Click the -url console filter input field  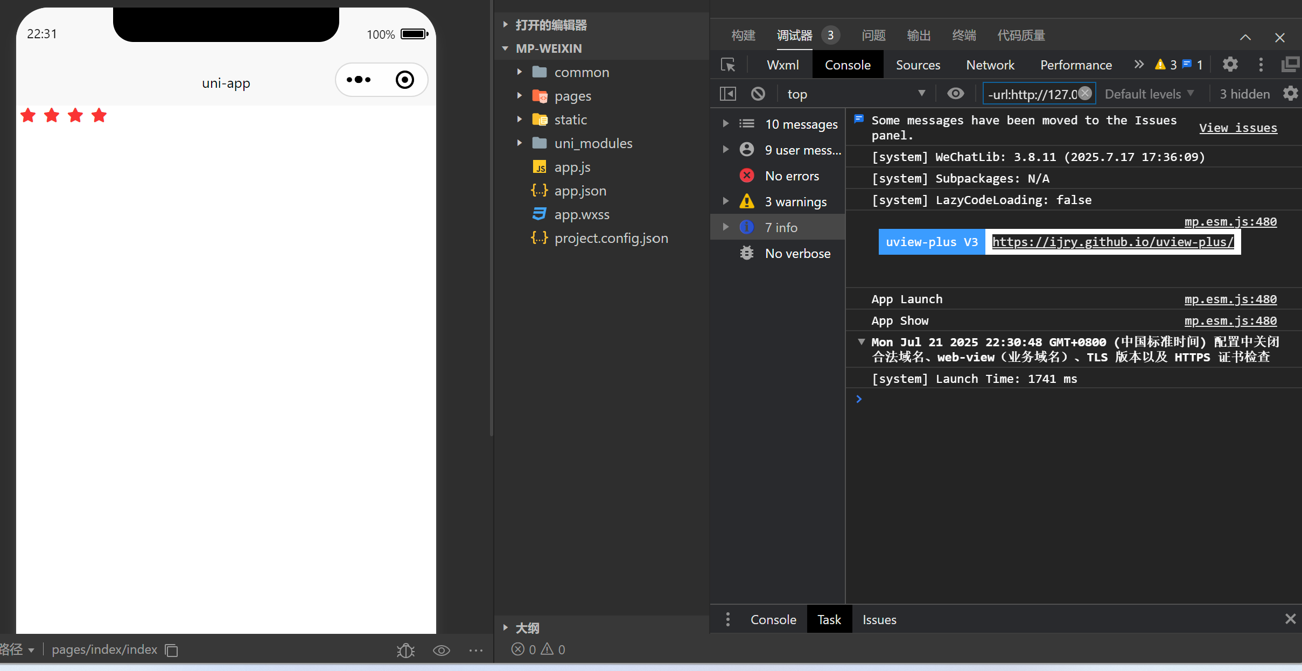tap(1034, 93)
